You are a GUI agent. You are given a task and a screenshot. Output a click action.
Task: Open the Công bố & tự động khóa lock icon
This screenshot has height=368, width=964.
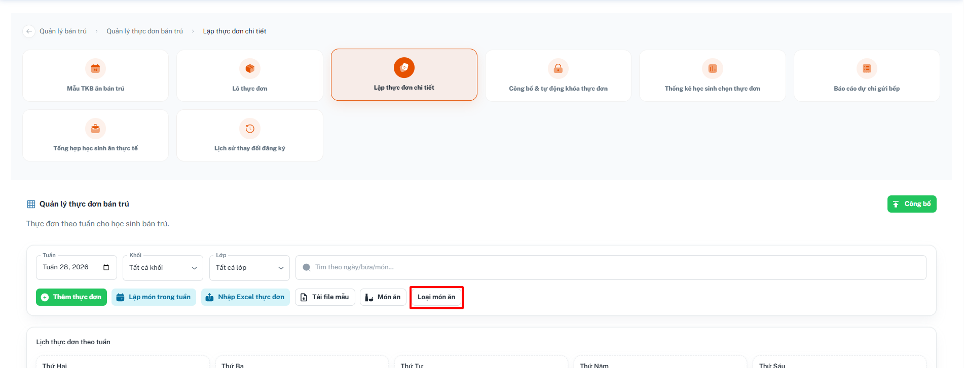pos(558,68)
